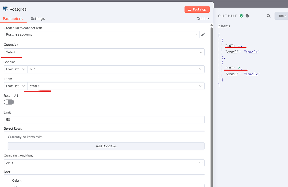Click the Postgres elephant logo icon

[5, 9]
